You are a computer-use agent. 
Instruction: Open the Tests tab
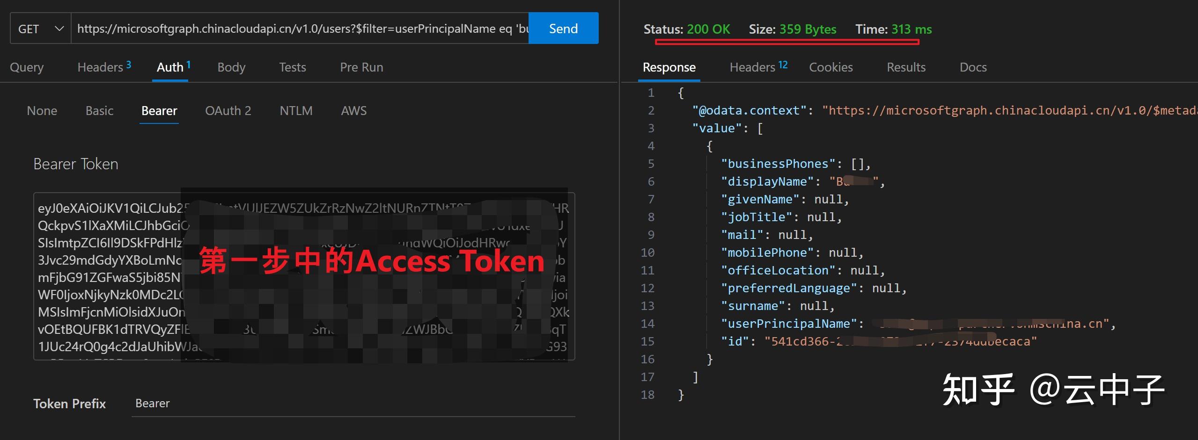click(293, 67)
